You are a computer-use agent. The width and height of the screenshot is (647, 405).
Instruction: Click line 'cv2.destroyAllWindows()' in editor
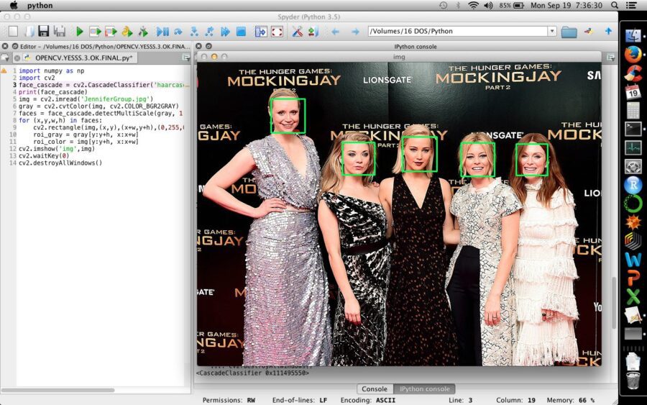coord(60,163)
